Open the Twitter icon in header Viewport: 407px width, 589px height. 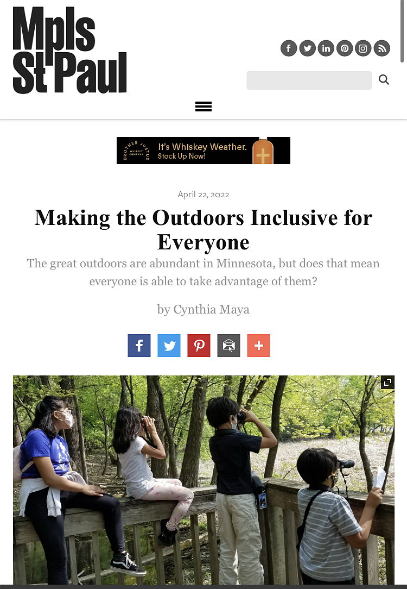coord(308,48)
